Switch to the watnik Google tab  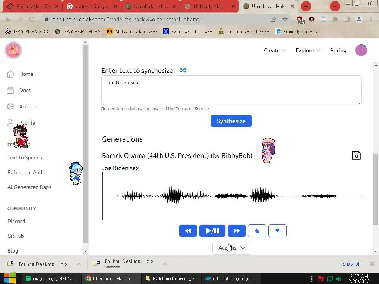point(91,6)
